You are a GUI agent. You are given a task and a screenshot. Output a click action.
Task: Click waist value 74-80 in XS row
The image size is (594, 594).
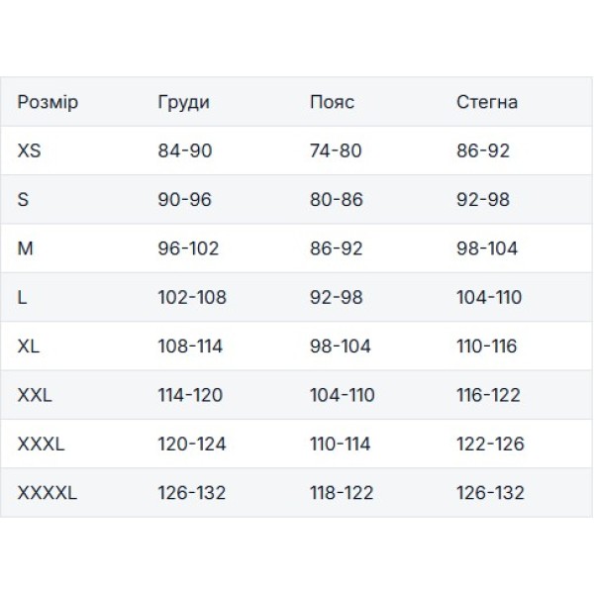coord(337,151)
